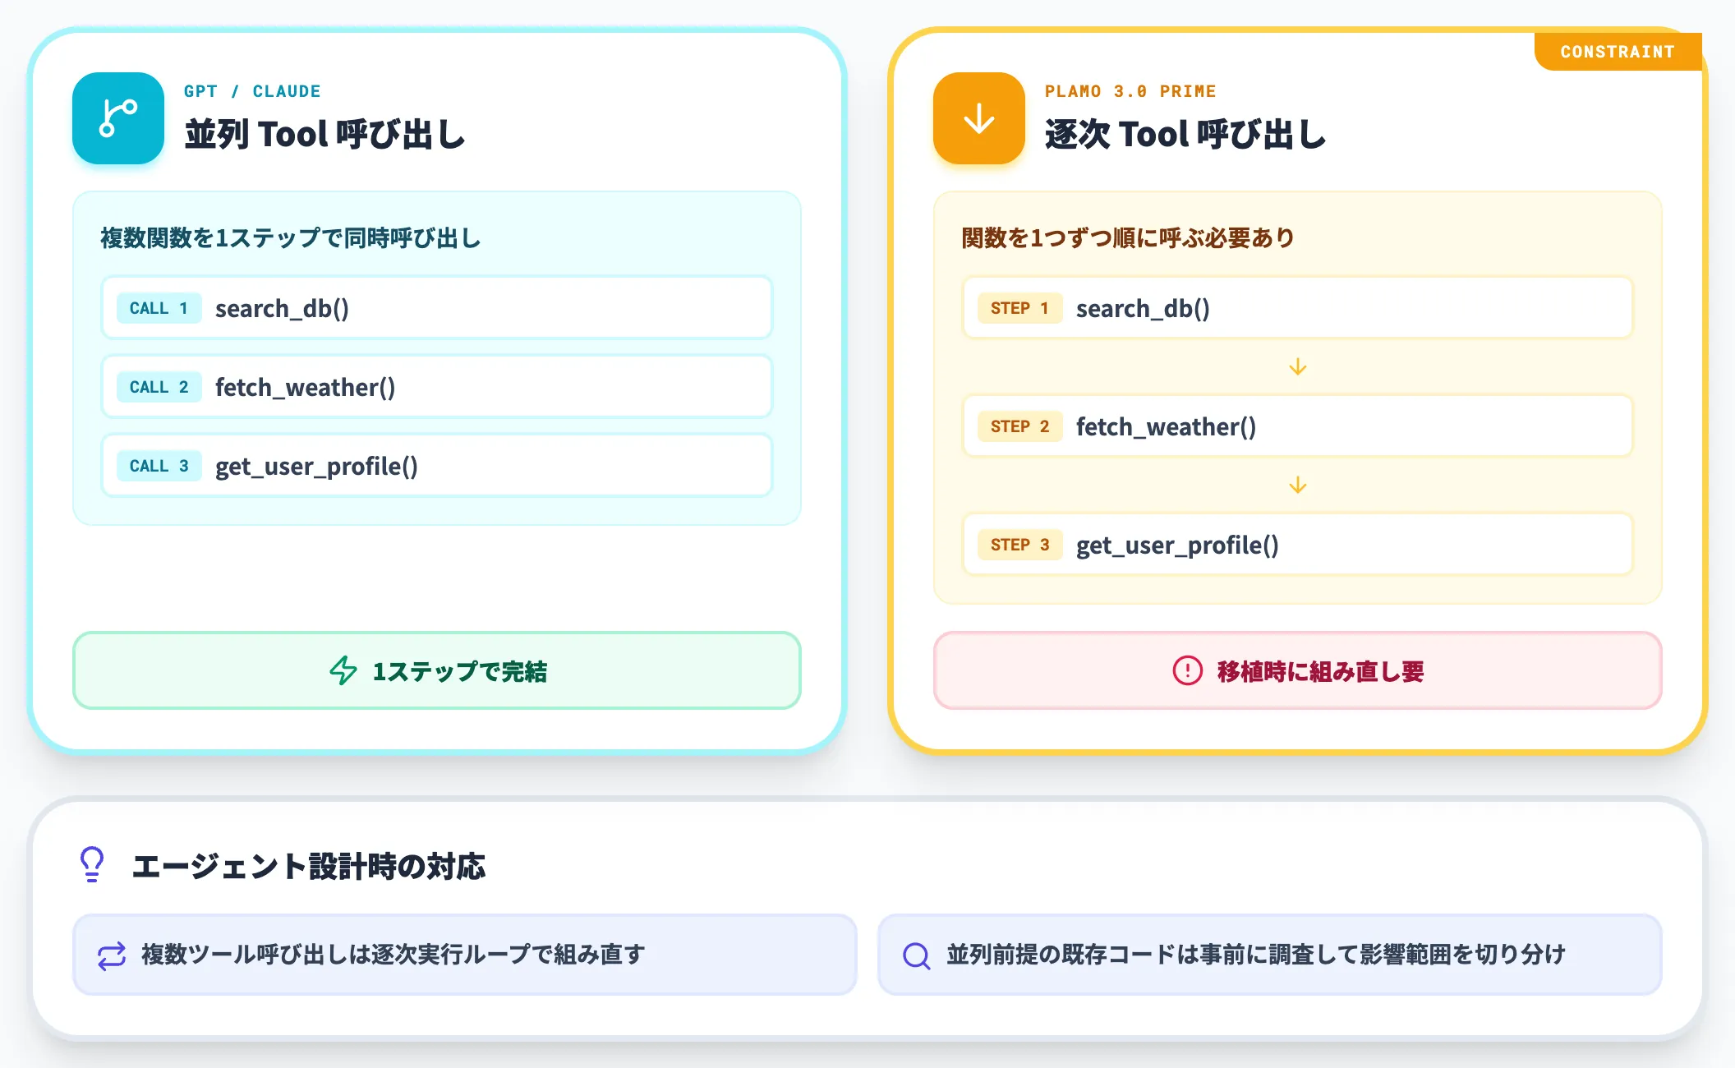
Task: Click the CONSTRAINT badge on the orange card
Action: (x=1618, y=52)
